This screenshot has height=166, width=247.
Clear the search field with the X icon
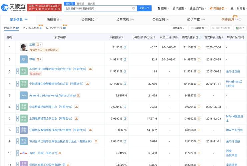[x=133, y=8]
